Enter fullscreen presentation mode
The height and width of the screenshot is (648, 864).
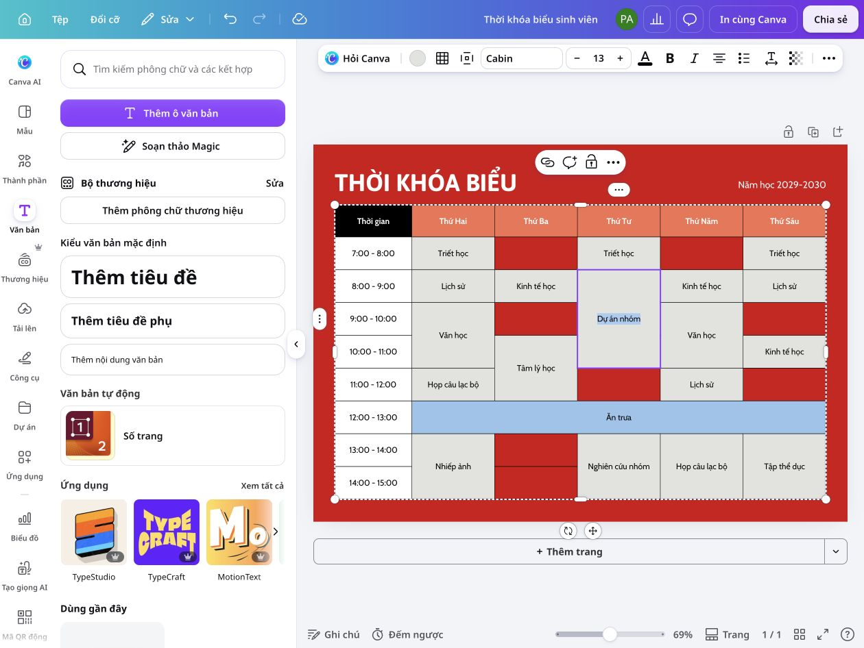[x=824, y=634]
